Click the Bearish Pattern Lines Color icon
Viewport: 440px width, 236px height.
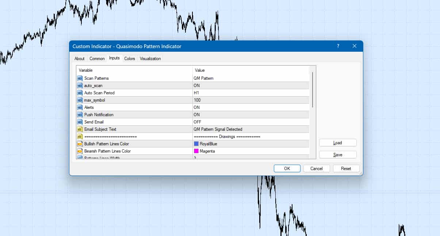[x=80, y=151]
